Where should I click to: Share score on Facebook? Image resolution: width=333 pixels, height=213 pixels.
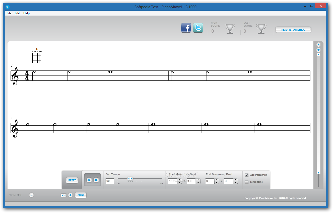point(186,28)
